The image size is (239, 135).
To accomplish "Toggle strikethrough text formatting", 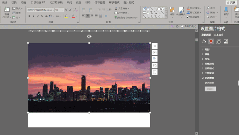I will [x=46, y=16].
